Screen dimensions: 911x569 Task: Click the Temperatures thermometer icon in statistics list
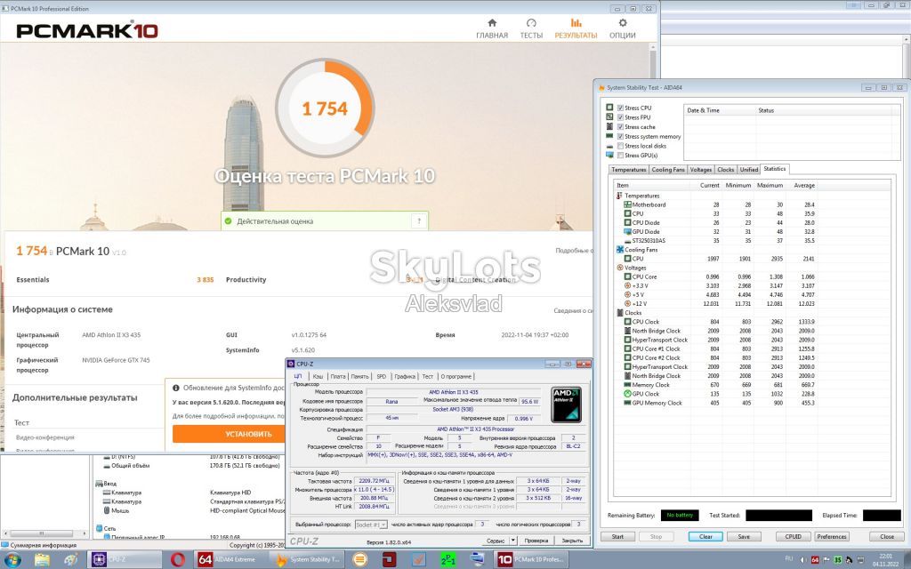coord(620,196)
